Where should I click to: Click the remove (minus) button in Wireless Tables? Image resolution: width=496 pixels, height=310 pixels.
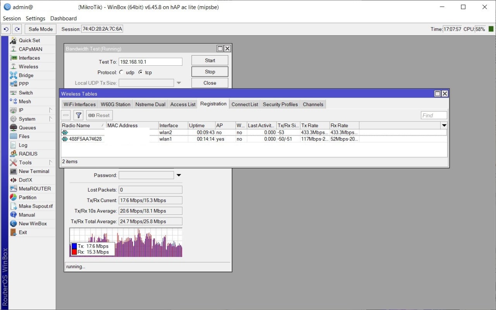66,115
